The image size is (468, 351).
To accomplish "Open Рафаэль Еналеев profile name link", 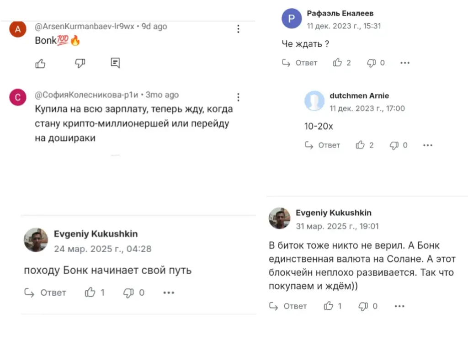I will coord(340,13).
